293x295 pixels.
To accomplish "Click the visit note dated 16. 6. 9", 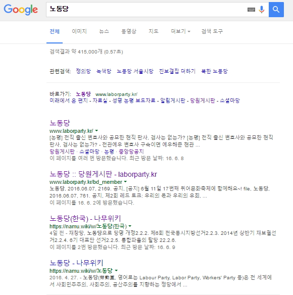I will pyautogui.click(x=112, y=247).
